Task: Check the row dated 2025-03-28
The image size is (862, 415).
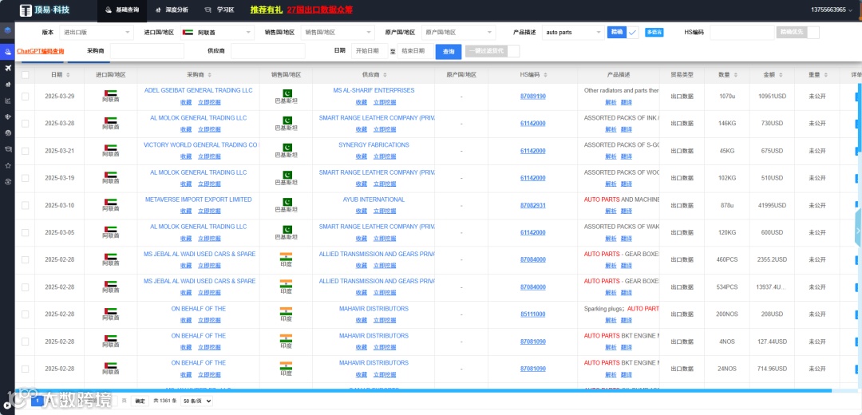Action: coord(26,124)
